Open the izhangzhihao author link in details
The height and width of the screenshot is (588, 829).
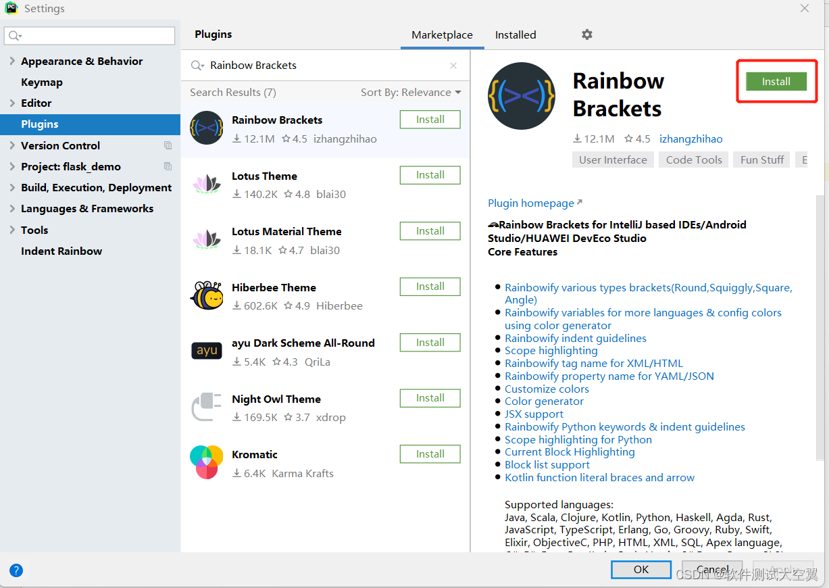(x=691, y=139)
